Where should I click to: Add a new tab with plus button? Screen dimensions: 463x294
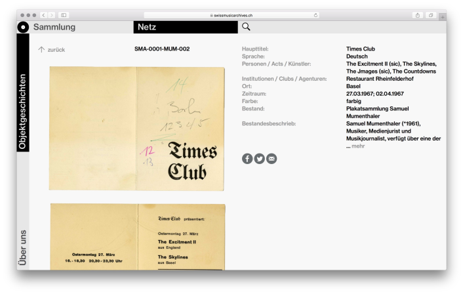(x=442, y=17)
